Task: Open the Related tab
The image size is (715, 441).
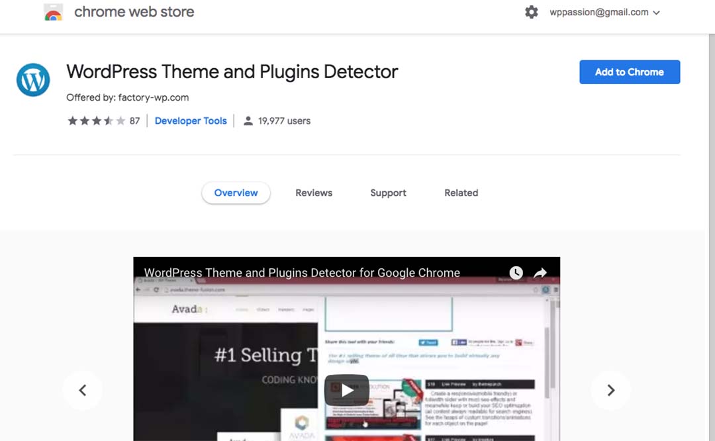Action: [461, 193]
